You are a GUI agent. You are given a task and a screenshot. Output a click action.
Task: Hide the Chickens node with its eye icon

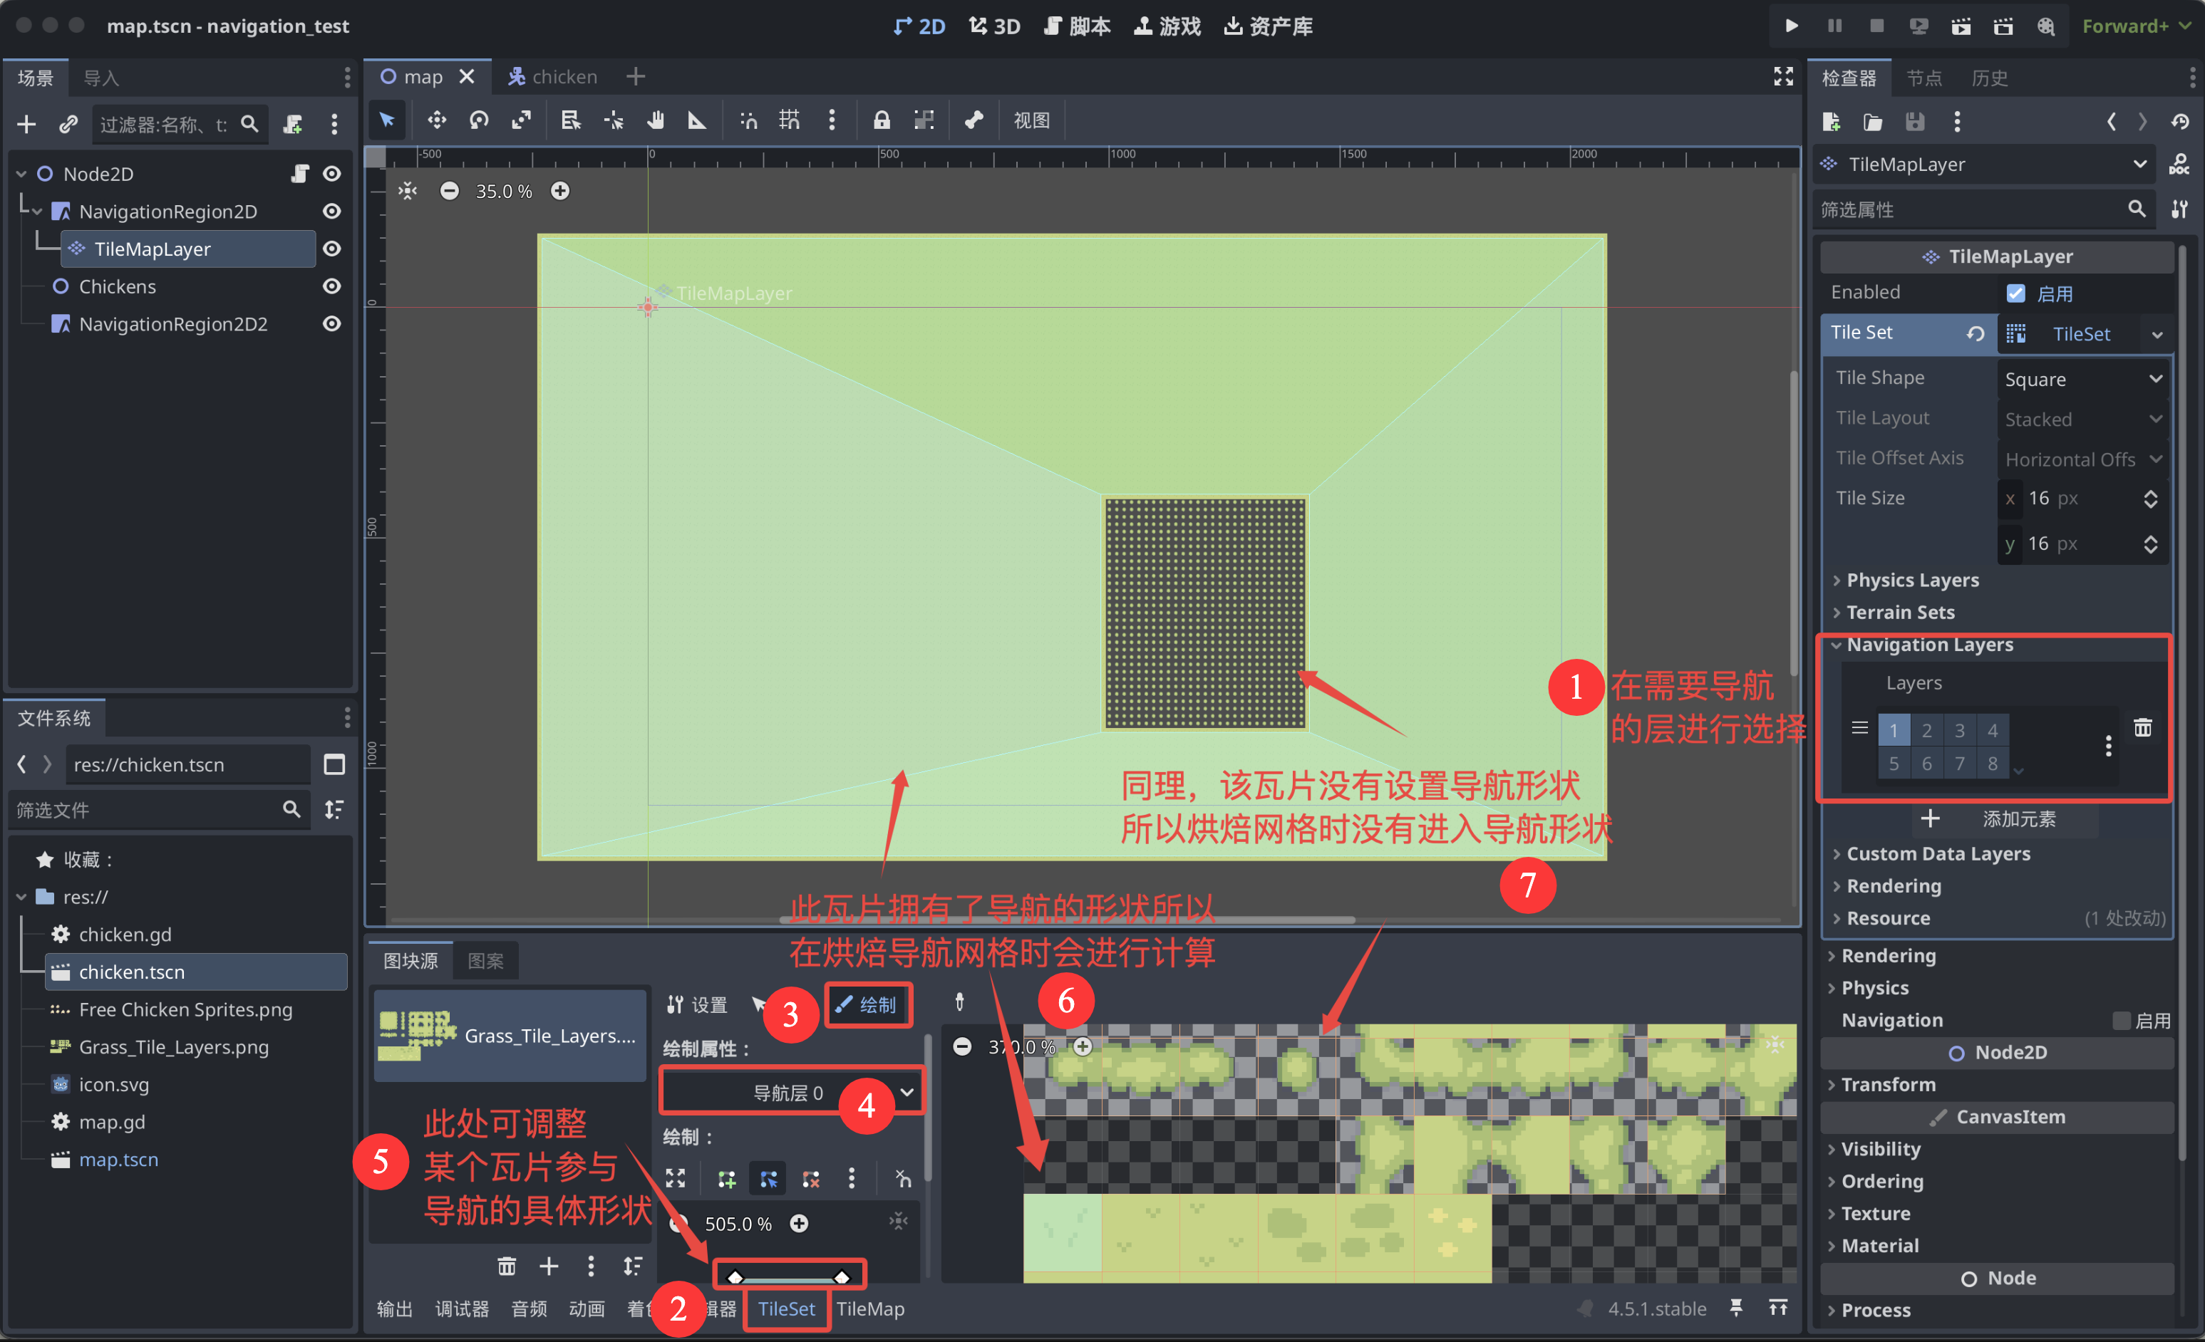point(332,286)
